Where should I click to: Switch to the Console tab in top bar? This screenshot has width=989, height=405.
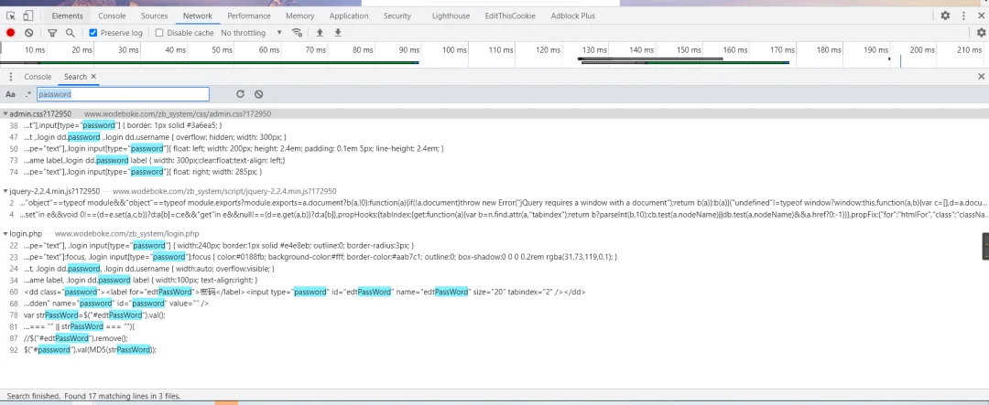click(113, 16)
